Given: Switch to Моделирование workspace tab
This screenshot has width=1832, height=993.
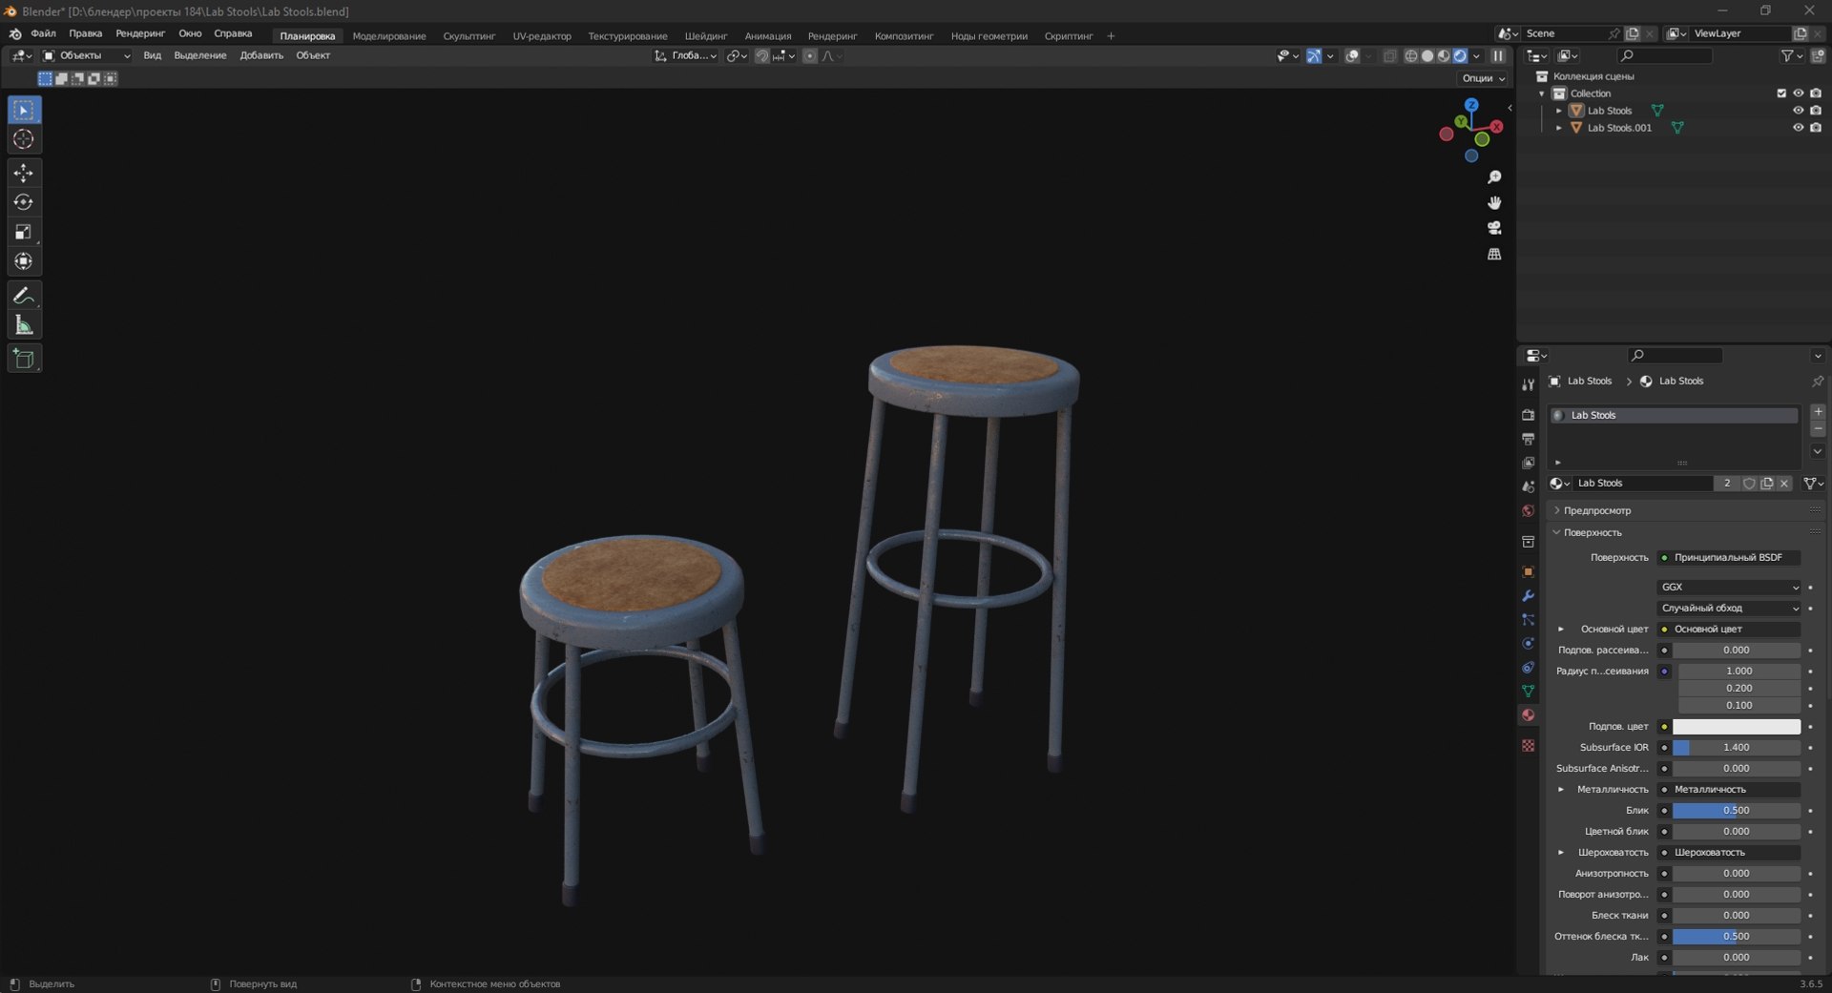Looking at the screenshot, I should pyautogui.click(x=389, y=36).
